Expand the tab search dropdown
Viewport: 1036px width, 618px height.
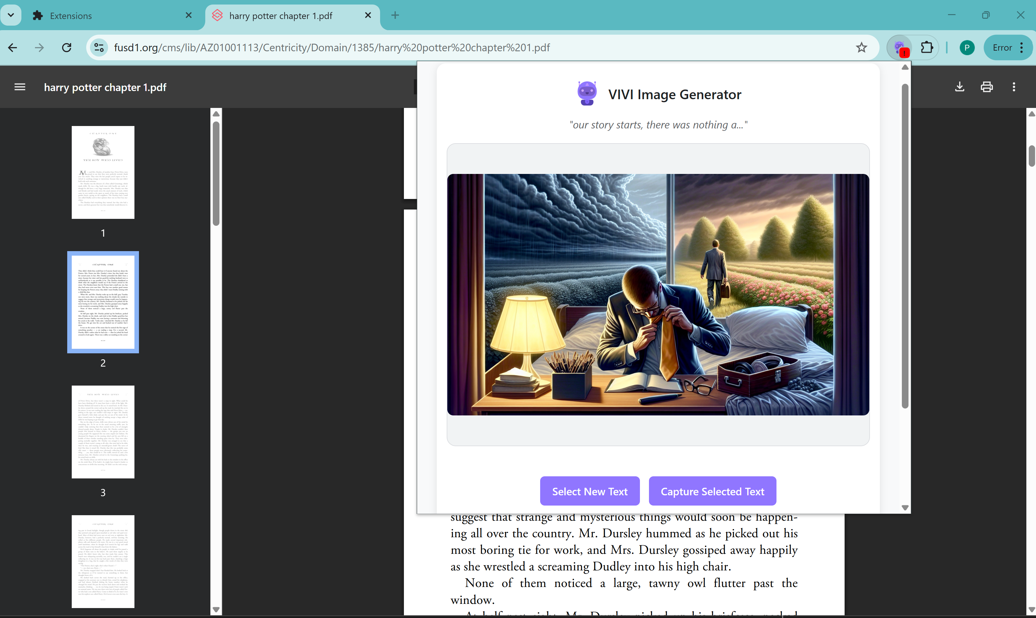(x=11, y=15)
